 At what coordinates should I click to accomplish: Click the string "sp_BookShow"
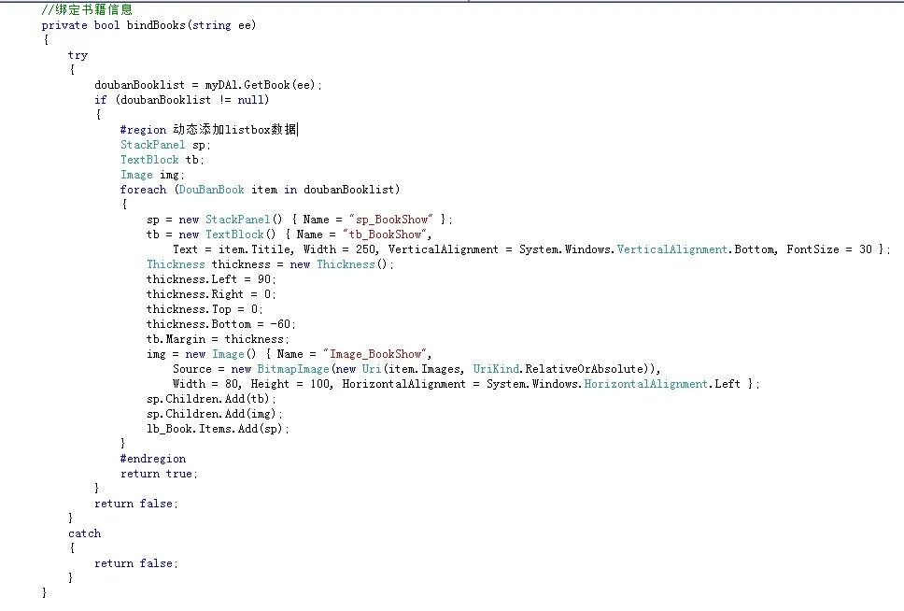coord(391,220)
